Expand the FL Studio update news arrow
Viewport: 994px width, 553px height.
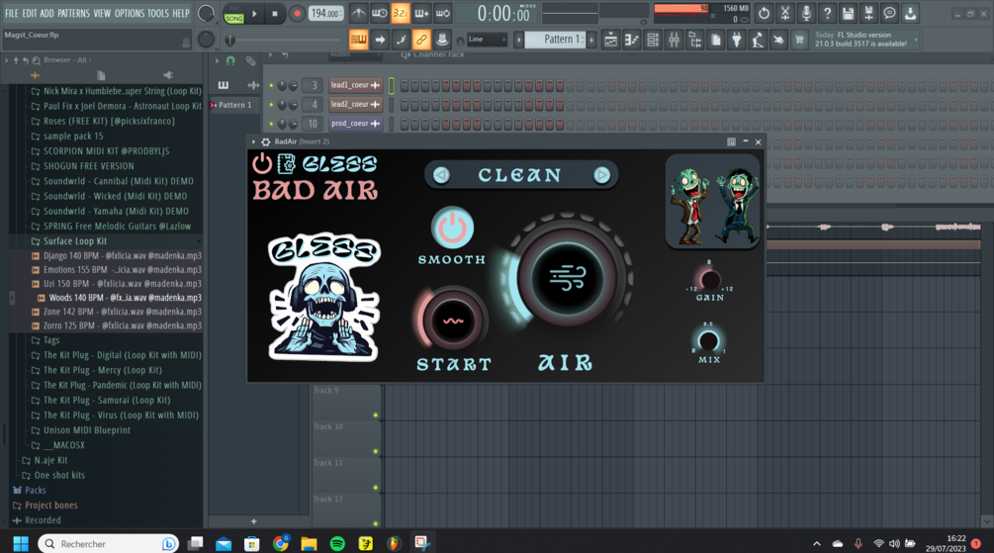[916, 40]
